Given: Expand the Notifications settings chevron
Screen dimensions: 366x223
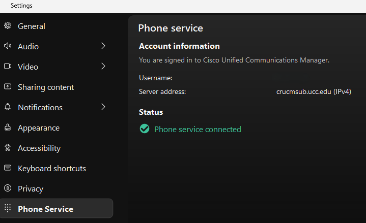Looking at the screenshot, I should coord(103,107).
